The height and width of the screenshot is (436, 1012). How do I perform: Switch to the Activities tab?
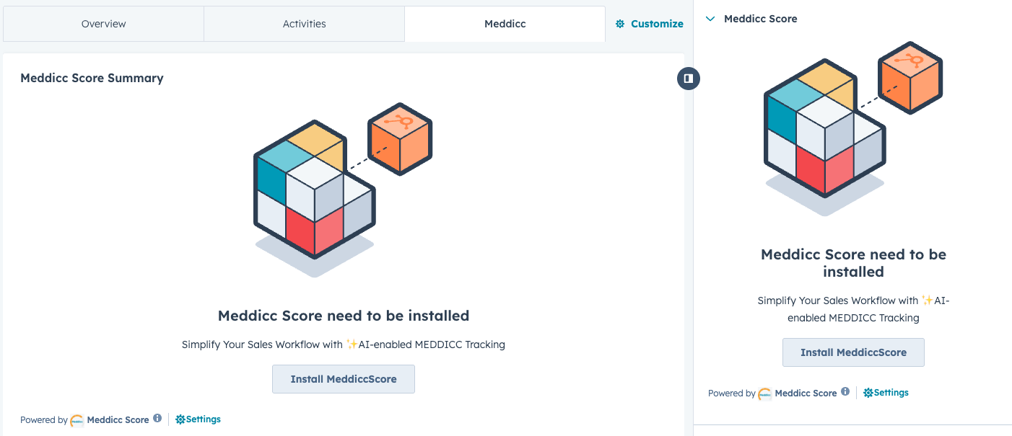pos(304,23)
